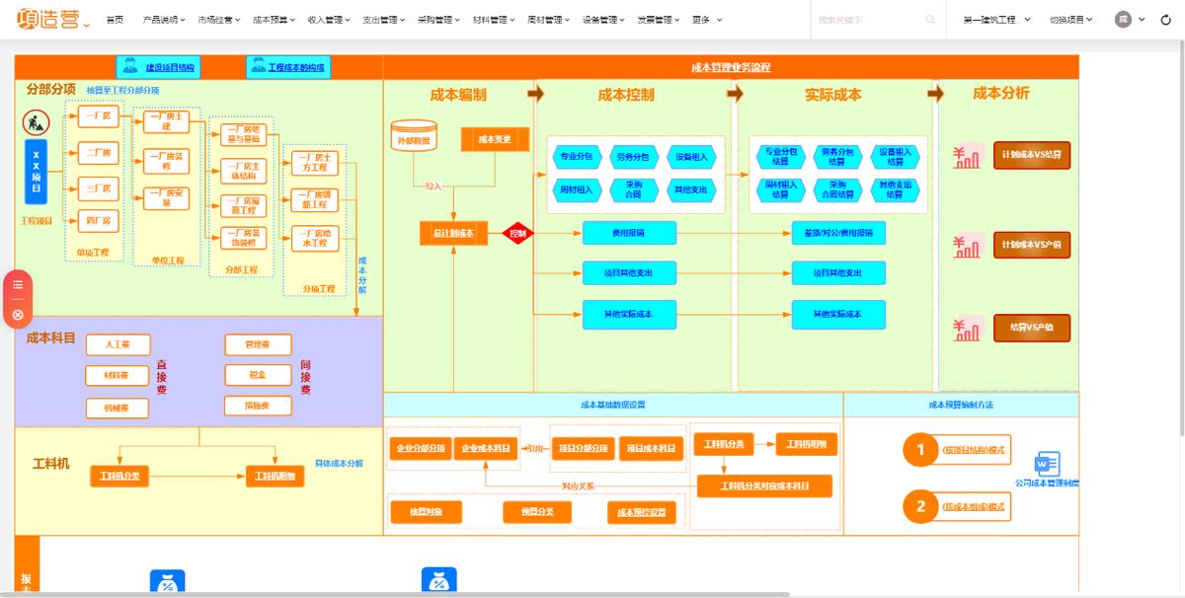The height and width of the screenshot is (598, 1185).
Task: Click the bar chart icon beside 计划成本VS产值
Action: click(966, 246)
